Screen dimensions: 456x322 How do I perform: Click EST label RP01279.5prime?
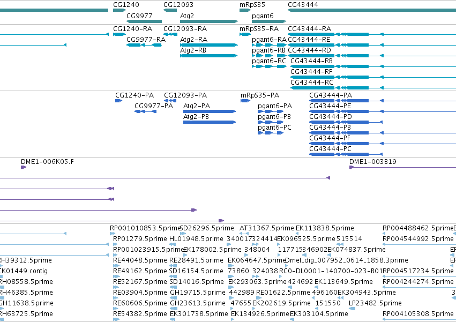[140, 239]
